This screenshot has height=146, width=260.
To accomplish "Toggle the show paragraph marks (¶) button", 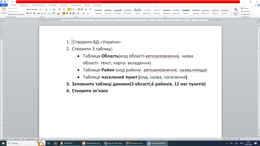I will [90, 10].
